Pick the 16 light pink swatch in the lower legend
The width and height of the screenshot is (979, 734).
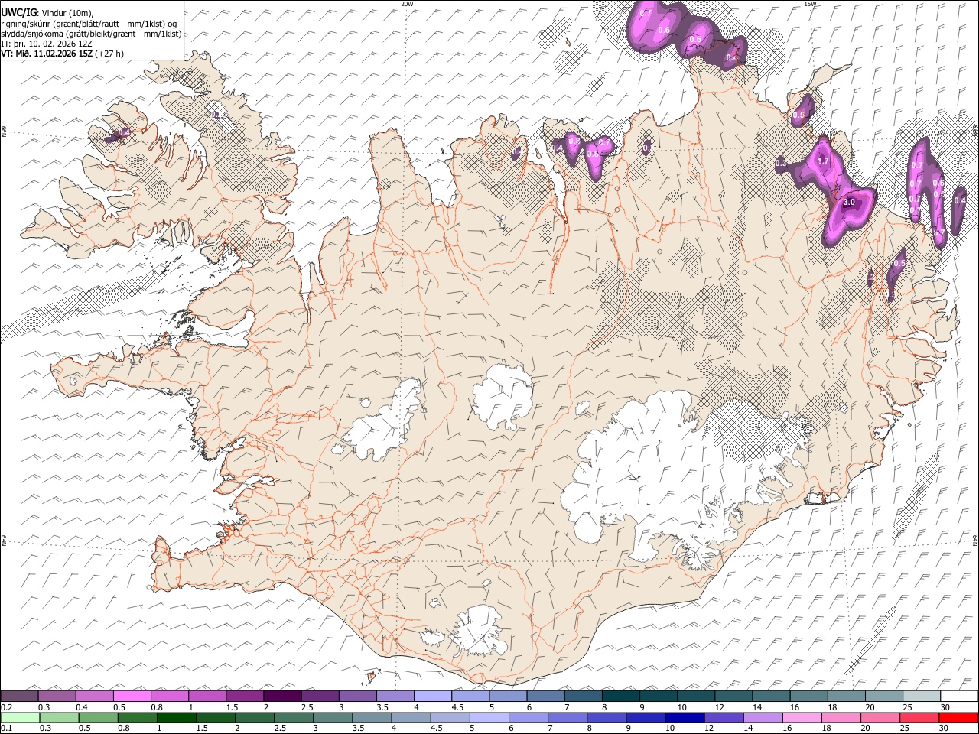(x=801, y=717)
